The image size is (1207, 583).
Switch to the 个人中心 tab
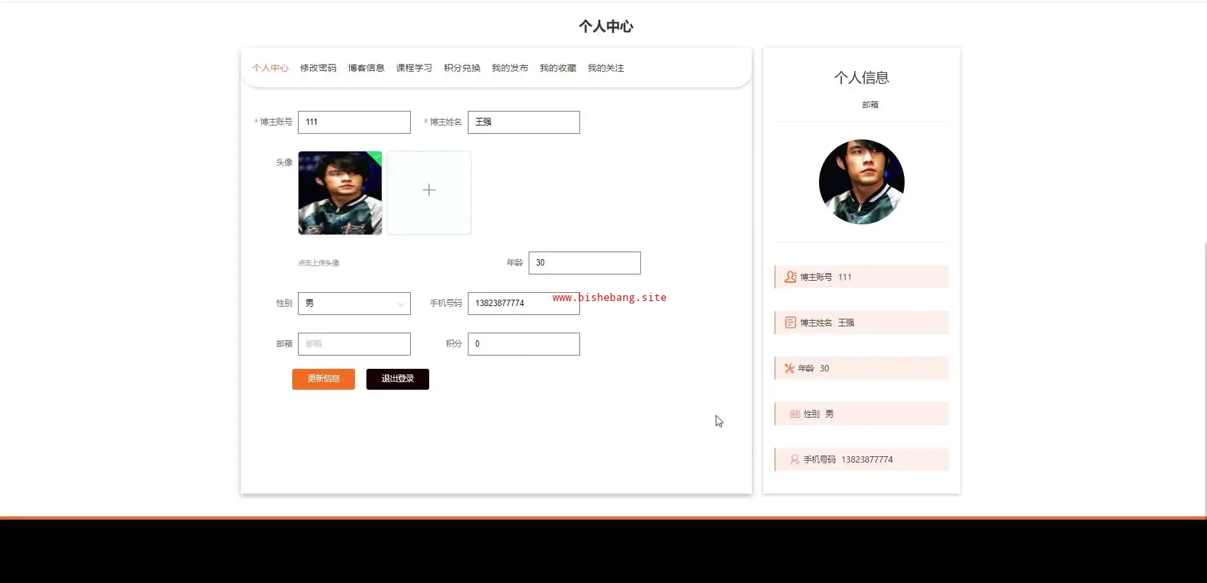pos(270,68)
